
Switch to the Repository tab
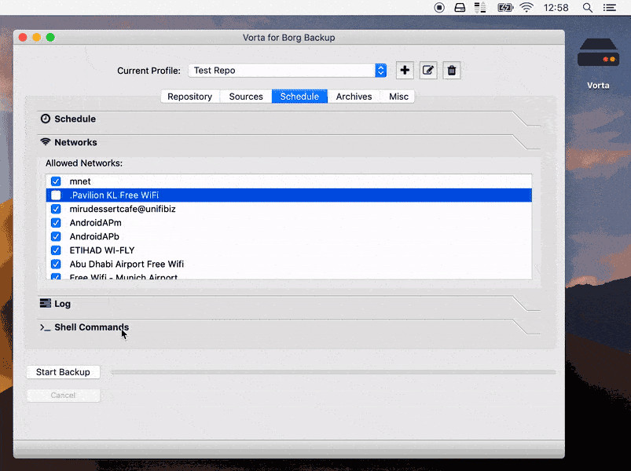pos(190,97)
